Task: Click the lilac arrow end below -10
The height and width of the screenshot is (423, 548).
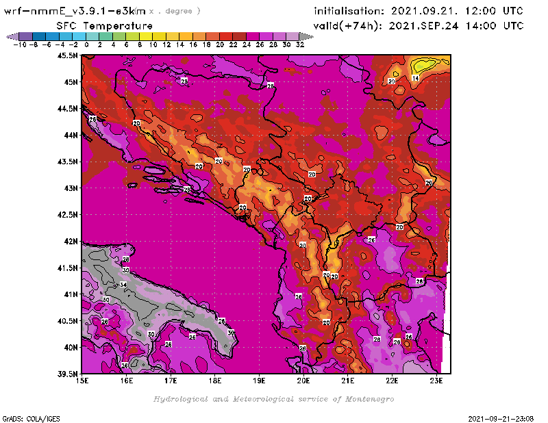Action: point(12,36)
